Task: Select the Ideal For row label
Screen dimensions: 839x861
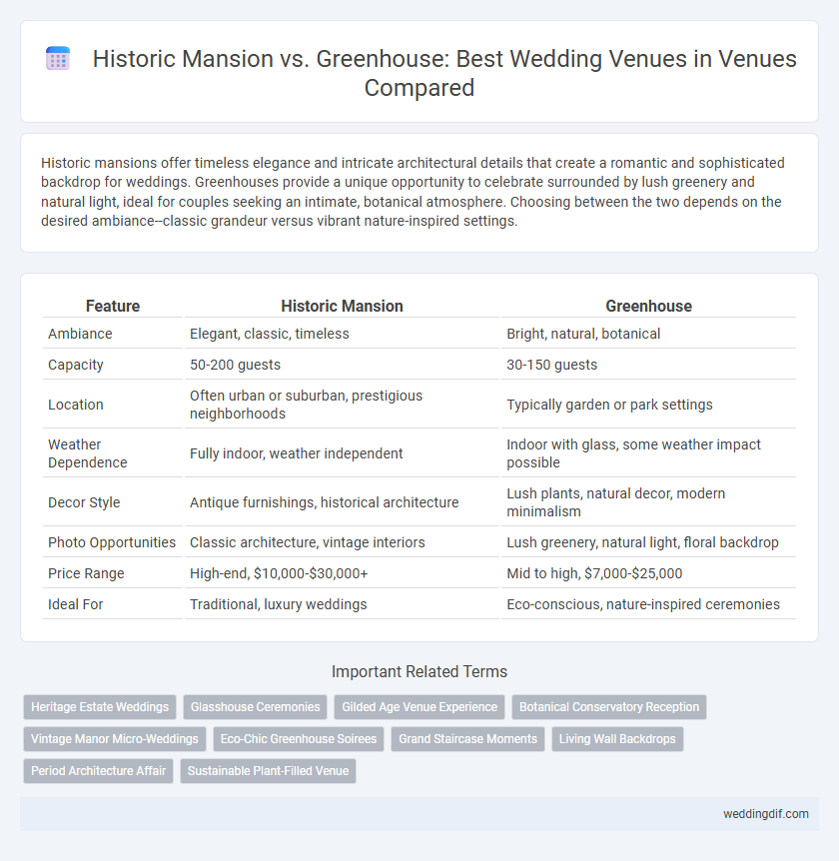Action: (x=75, y=604)
